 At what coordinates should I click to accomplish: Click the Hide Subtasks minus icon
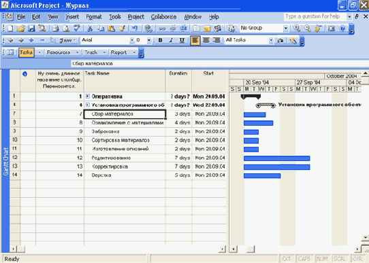point(42,40)
